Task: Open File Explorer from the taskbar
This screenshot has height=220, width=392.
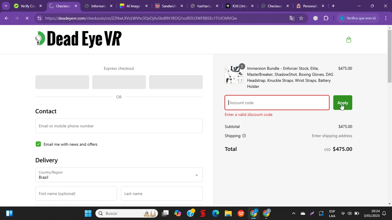Action: [228, 213]
